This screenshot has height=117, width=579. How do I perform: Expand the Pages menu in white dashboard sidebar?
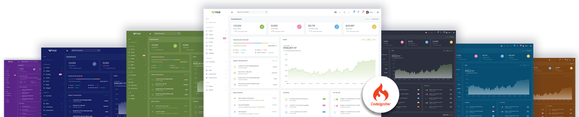pos(216,86)
